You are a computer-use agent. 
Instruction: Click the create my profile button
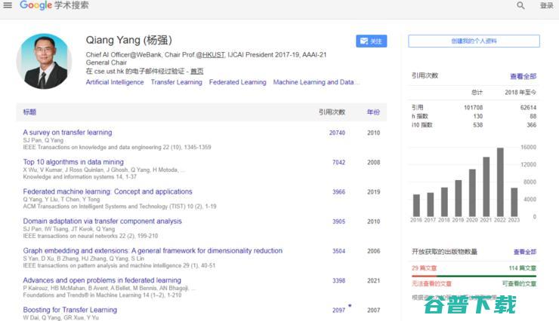(x=474, y=41)
